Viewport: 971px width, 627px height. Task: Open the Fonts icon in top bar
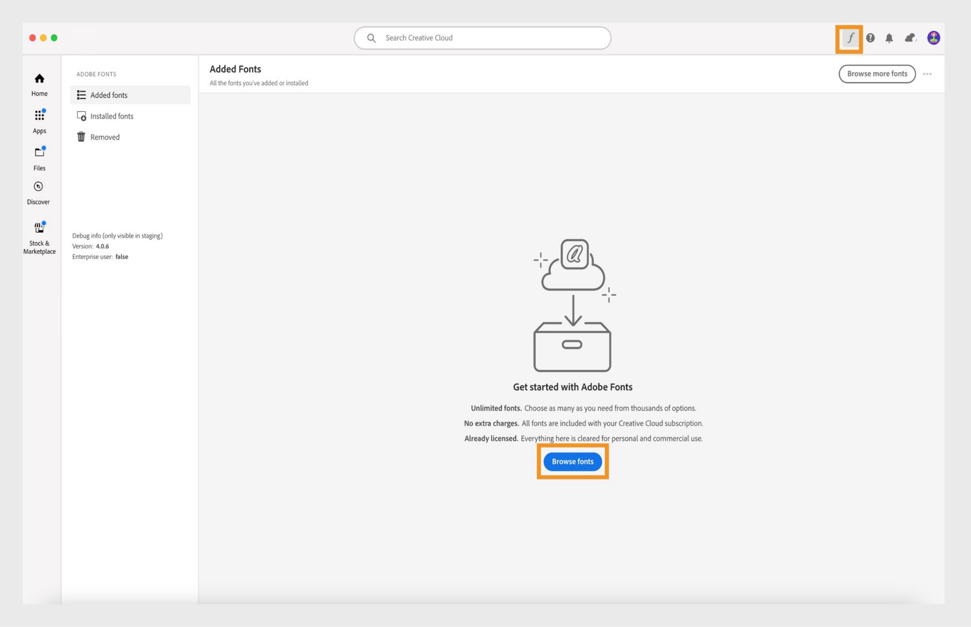(850, 38)
